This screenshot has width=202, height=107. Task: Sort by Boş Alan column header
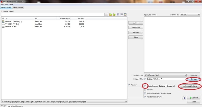pyautogui.click(x=78, y=18)
